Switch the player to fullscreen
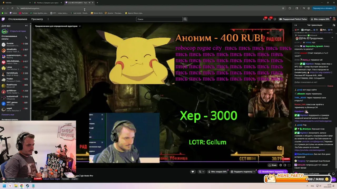The width and height of the screenshot is (337, 189). tap(289, 165)
